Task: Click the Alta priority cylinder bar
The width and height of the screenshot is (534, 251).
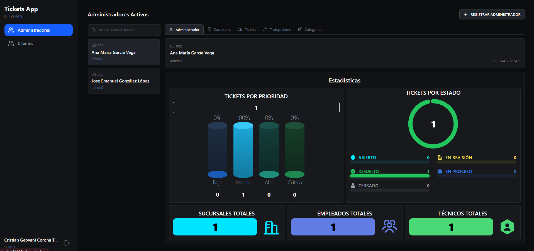Action: [x=269, y=150]
